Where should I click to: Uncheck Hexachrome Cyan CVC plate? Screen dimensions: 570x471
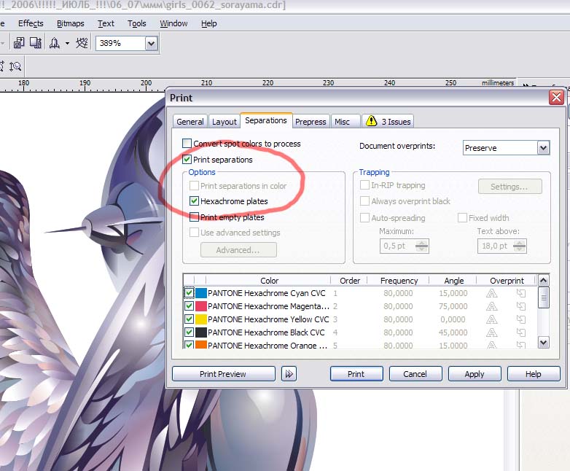click(x=189, y=293)
